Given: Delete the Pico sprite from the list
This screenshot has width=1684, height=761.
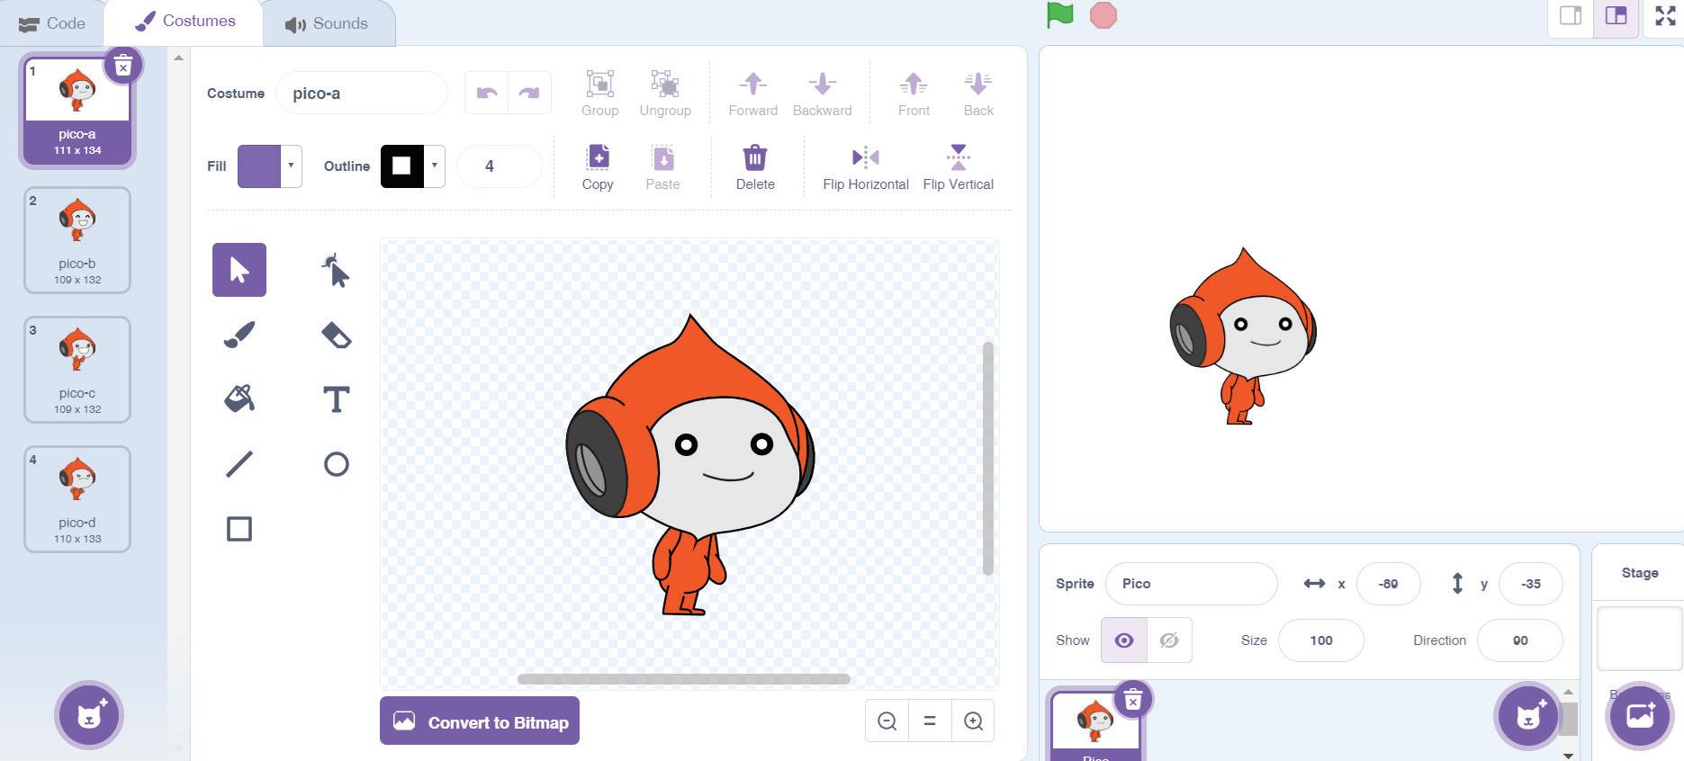Looking at the screenshot, I should click(x=1133, y=699).
